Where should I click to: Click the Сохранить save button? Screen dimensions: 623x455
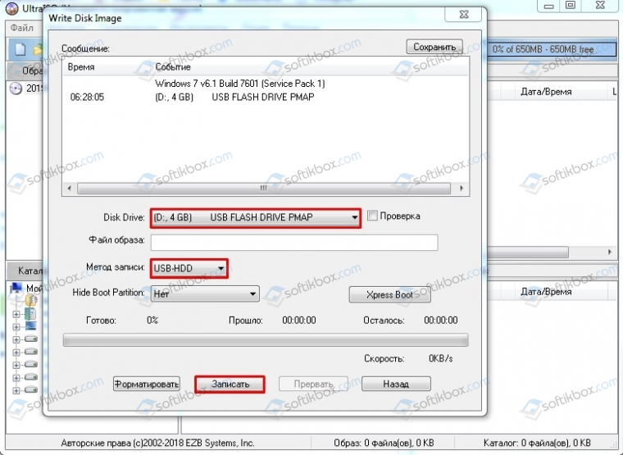click(x=434, y=47)
